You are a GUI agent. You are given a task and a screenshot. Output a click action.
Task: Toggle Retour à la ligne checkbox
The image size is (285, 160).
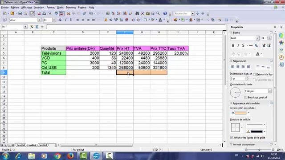point(254,74)
